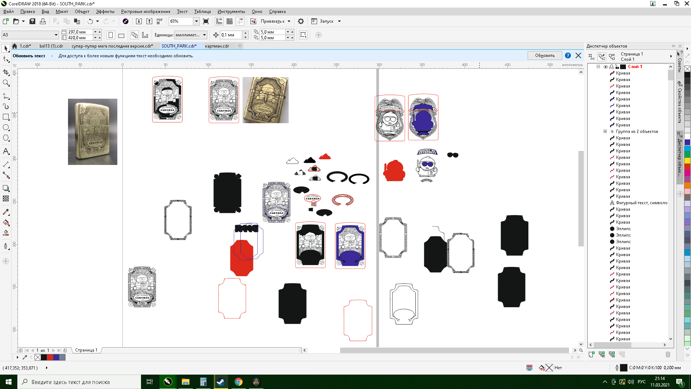The image size is (691, 389).
Task: Open the zoom level dropdown 63%
Action: (197, 21)
